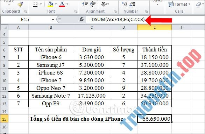
Task: Select the 'iPhone 6' cell
Action: point(51,57)
